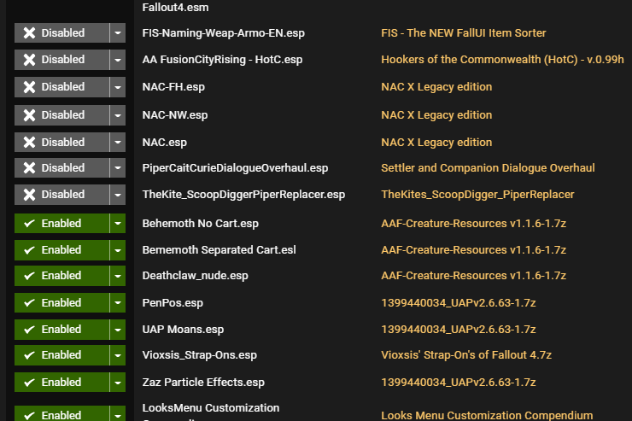Disable the PenPos.esp plugin

pos(61,303)
